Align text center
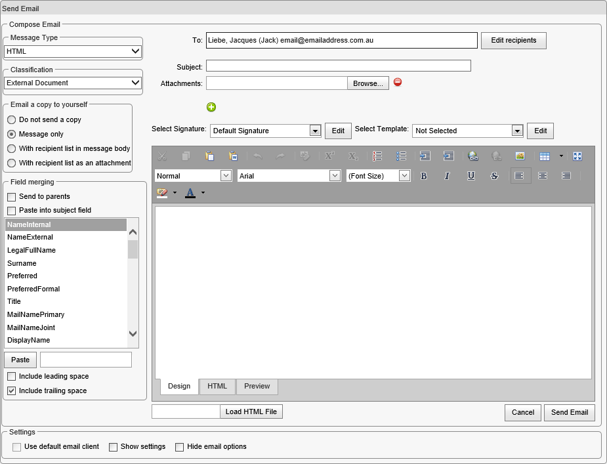The width and height of the screenshot is (607, 464). point(543,176)
